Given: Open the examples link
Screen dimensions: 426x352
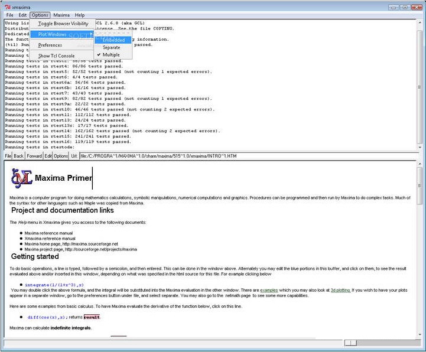Looking at the screenshot, I should (x=269, y=291).
